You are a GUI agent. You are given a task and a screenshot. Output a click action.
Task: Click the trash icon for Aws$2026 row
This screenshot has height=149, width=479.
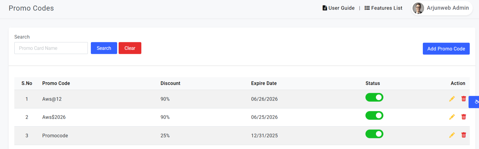tap(463, 117)
